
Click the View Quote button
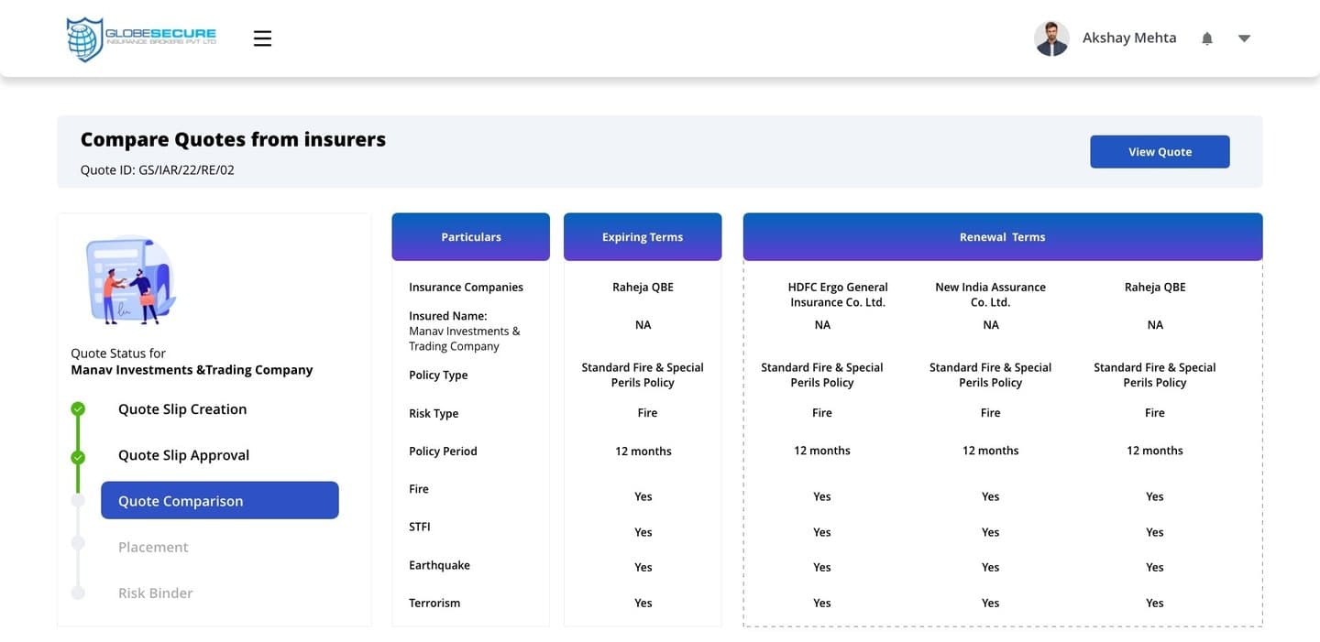point(1160,152)
